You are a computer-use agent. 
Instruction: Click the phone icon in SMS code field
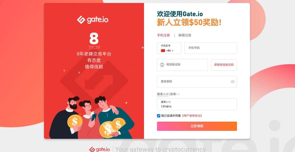(x=162, y=65)
